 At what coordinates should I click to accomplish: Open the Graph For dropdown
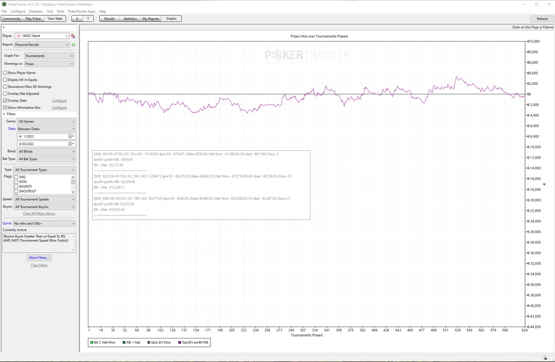49,55
